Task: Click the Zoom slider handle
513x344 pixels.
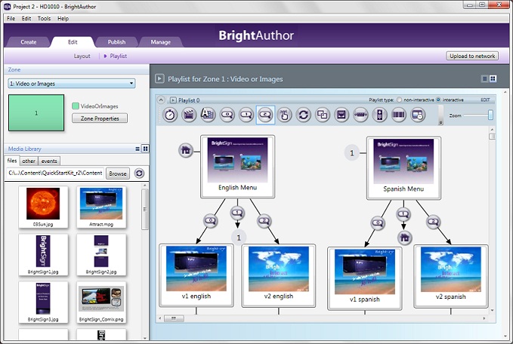Action: [x=490, y=115]
